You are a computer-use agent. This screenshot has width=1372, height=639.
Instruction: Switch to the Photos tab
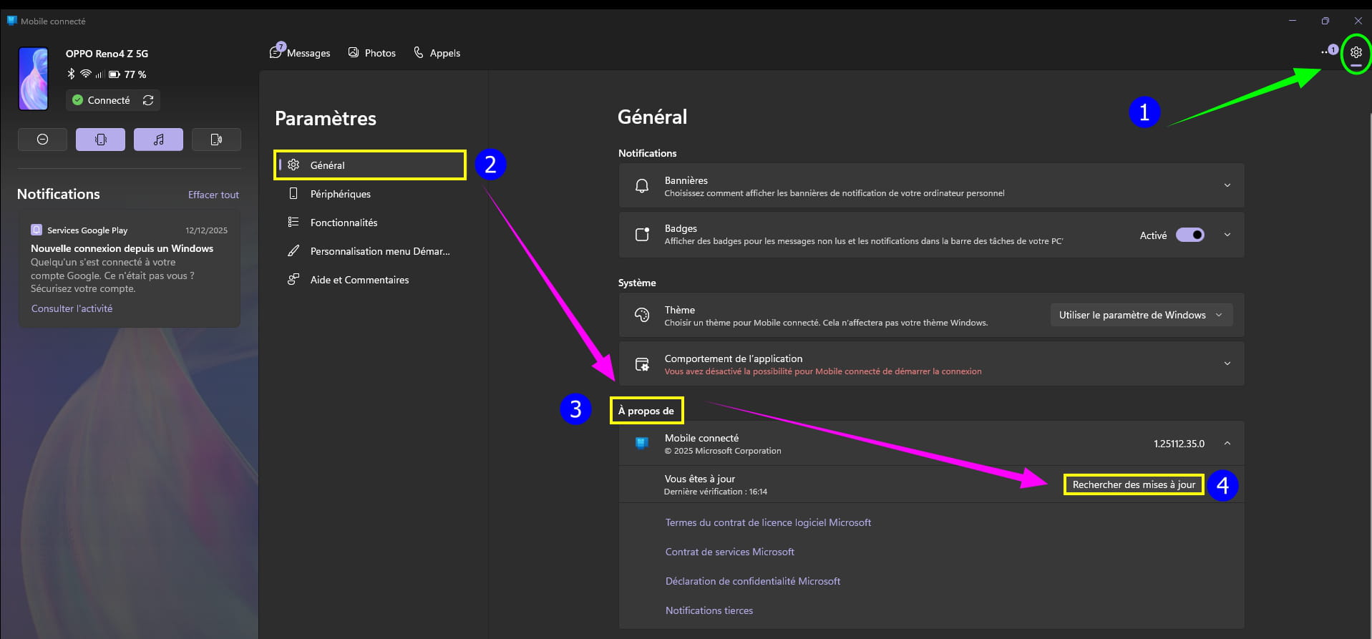coord(372,53)
